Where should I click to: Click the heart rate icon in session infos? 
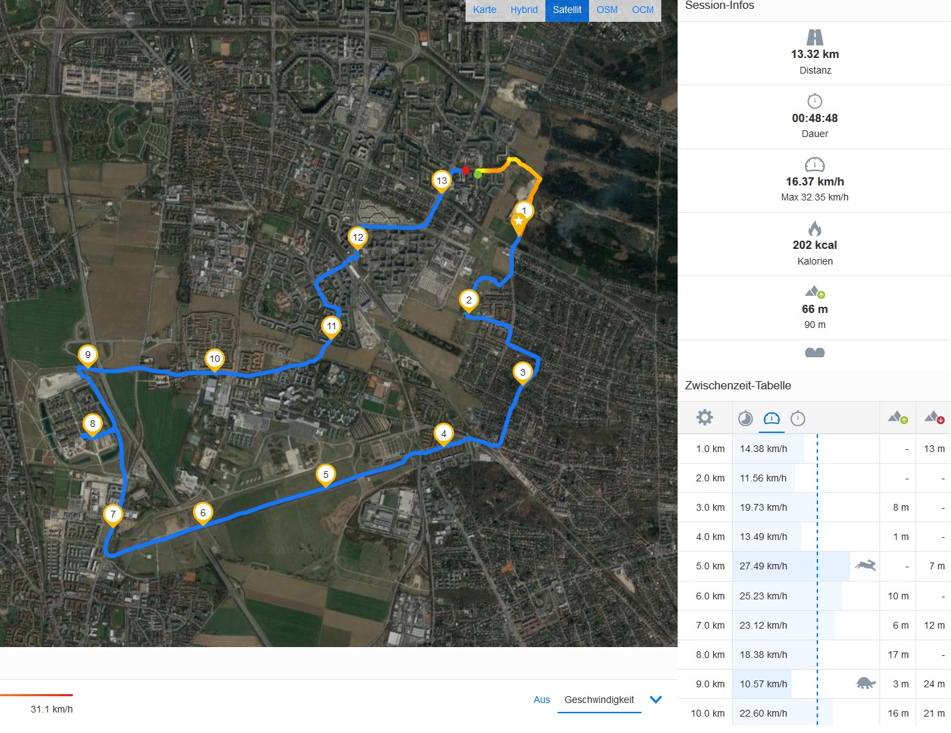(x=815, y=353)
